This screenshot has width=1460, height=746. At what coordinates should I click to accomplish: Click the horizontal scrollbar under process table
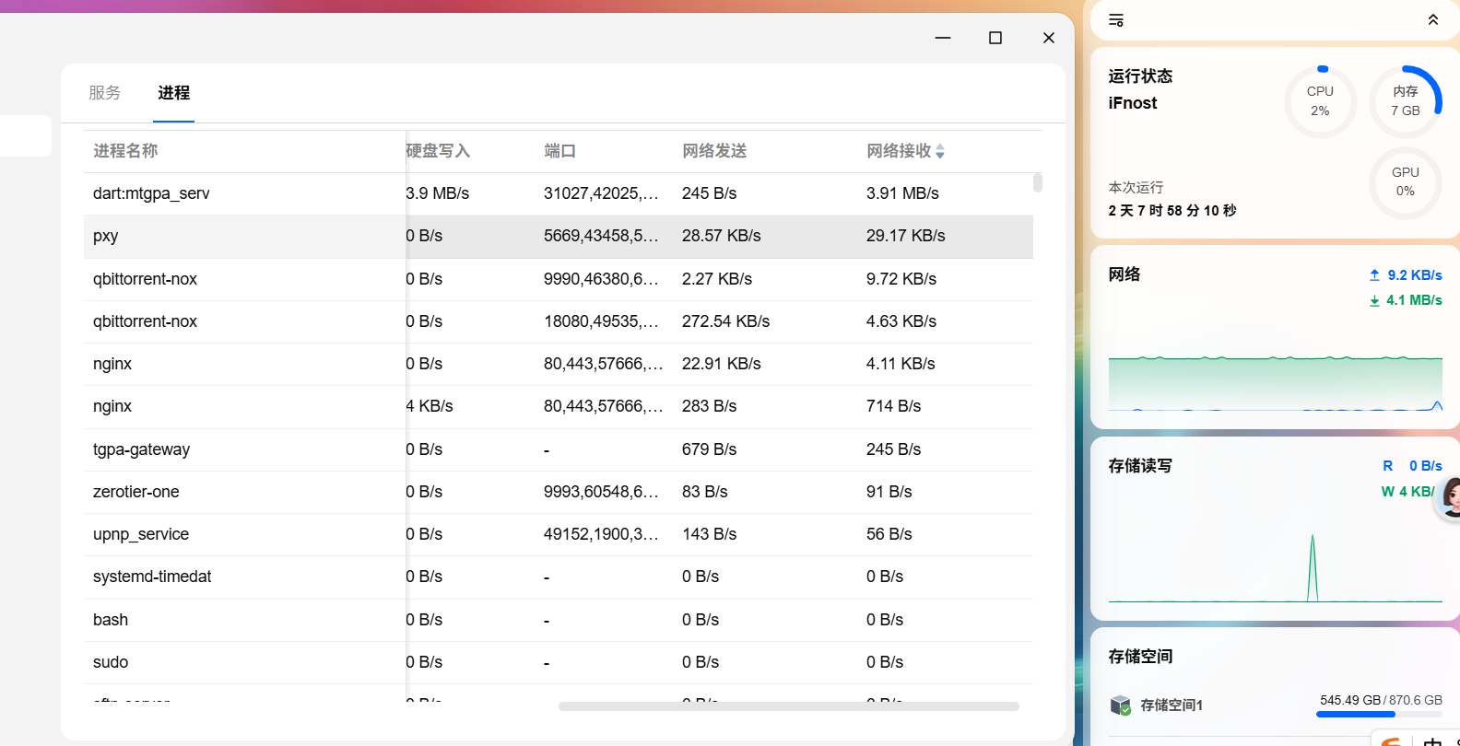(x=789, y=706)
